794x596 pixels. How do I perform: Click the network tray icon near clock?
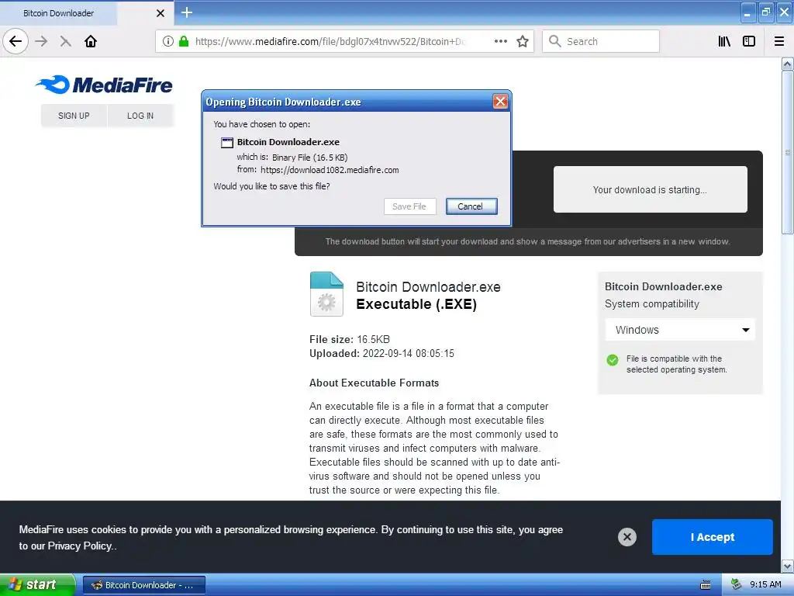click(737, 584)
